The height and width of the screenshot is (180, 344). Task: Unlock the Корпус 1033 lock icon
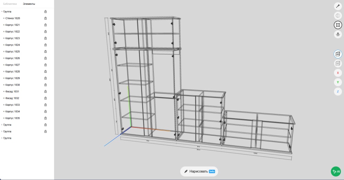(x=45, y=105)
